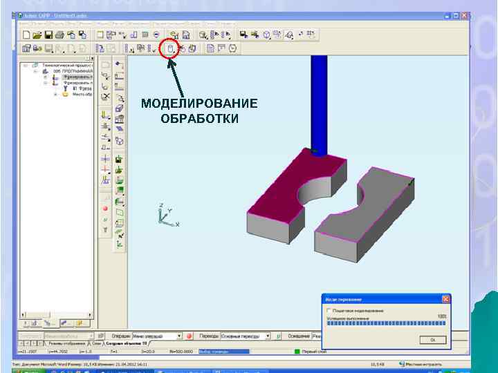Open the Меню операций dropdown
498x373 pixels.
[x=179, y=336]
